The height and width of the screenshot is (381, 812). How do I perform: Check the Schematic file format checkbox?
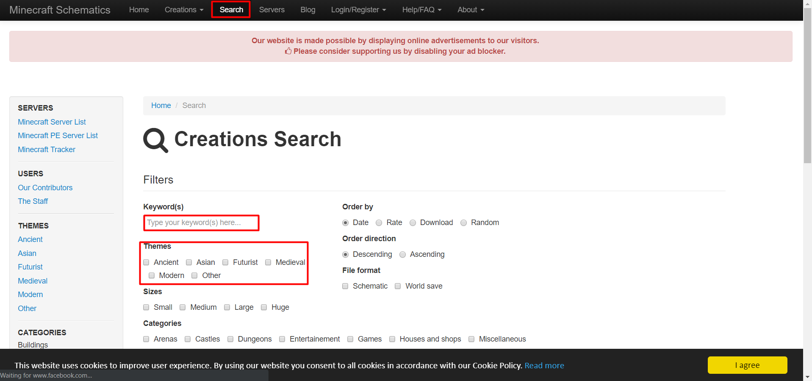[x=345, y=286]
